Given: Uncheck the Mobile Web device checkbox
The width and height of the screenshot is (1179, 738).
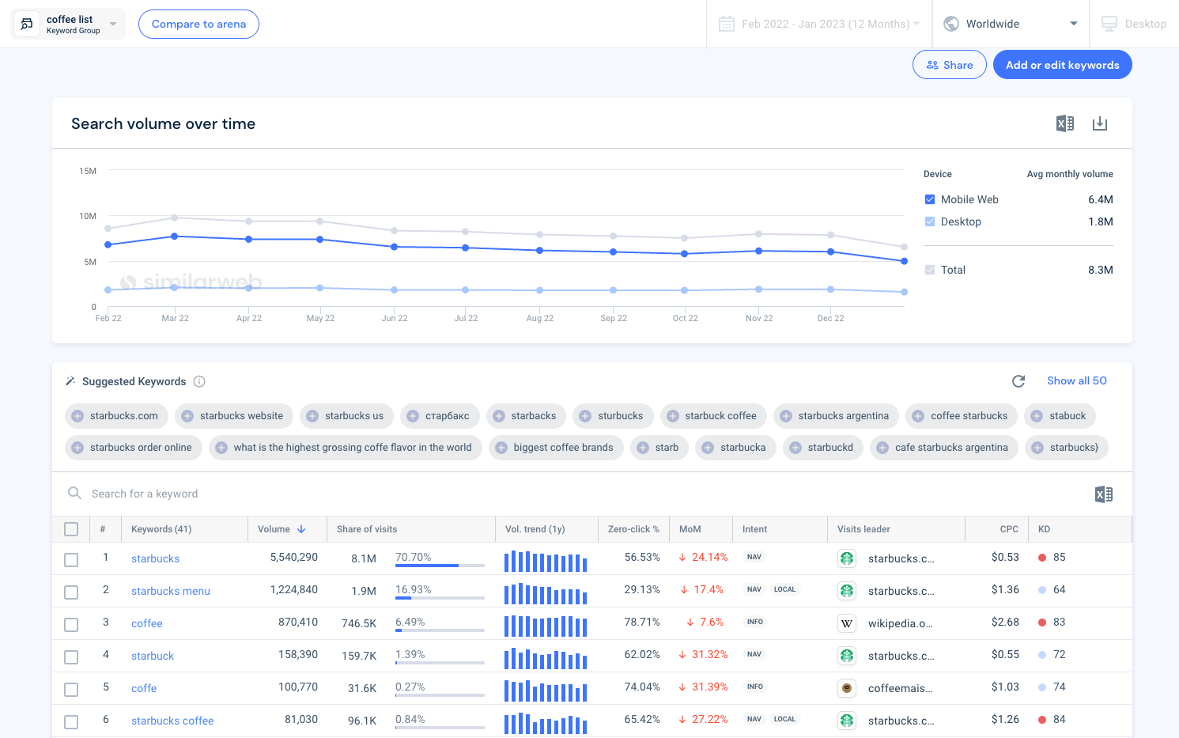Looking at the screenshot, I should (x=930, y=199).
